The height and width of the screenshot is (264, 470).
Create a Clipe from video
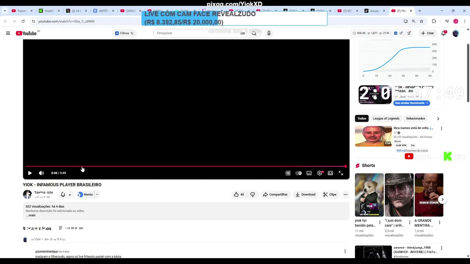click(330, 194)
